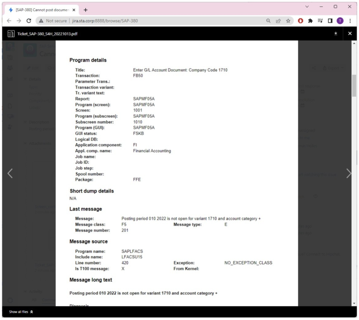Screen dimensions: 359x320
Task: Select the SAP-380 browser tab
Action: [42, 10]
